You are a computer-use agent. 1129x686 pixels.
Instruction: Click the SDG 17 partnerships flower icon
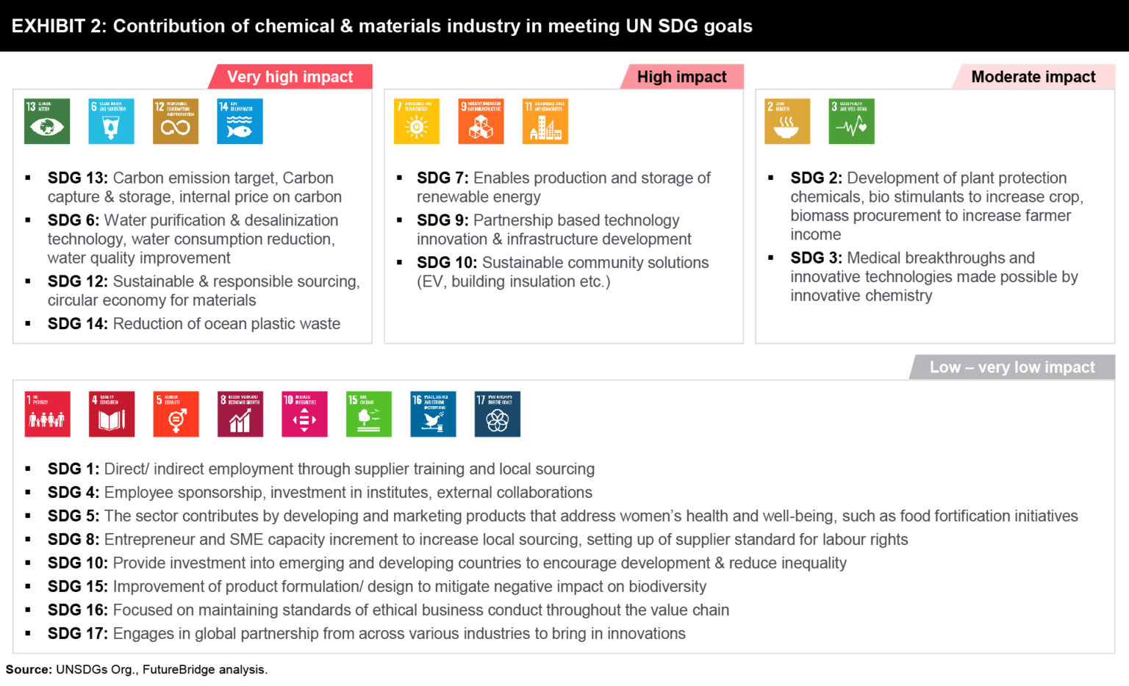pyautogui.click(x=497, y=414)
